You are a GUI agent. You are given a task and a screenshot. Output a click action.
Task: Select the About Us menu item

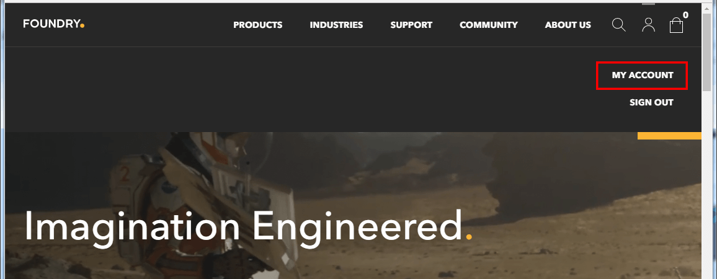(568, 25)
